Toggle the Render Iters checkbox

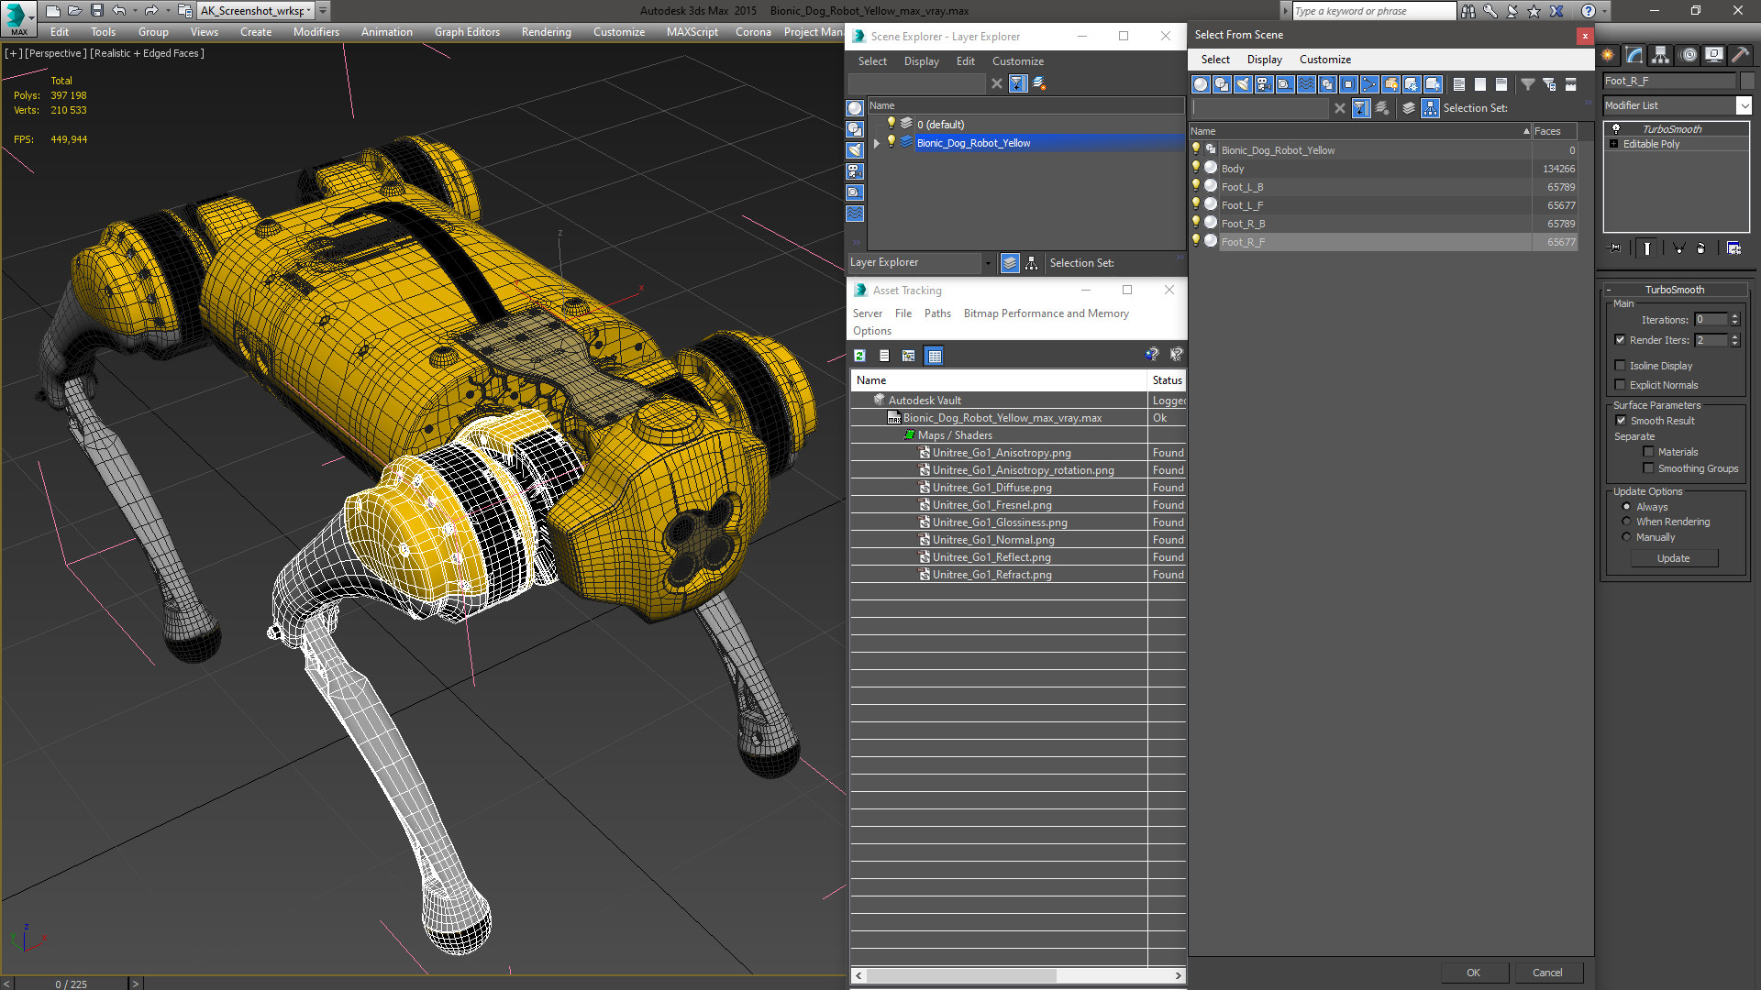tap(1620, 340)
